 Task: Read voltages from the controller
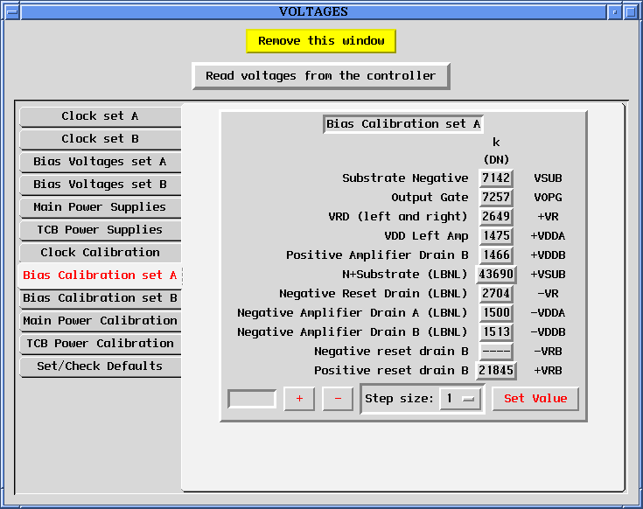tap(321, 76)
